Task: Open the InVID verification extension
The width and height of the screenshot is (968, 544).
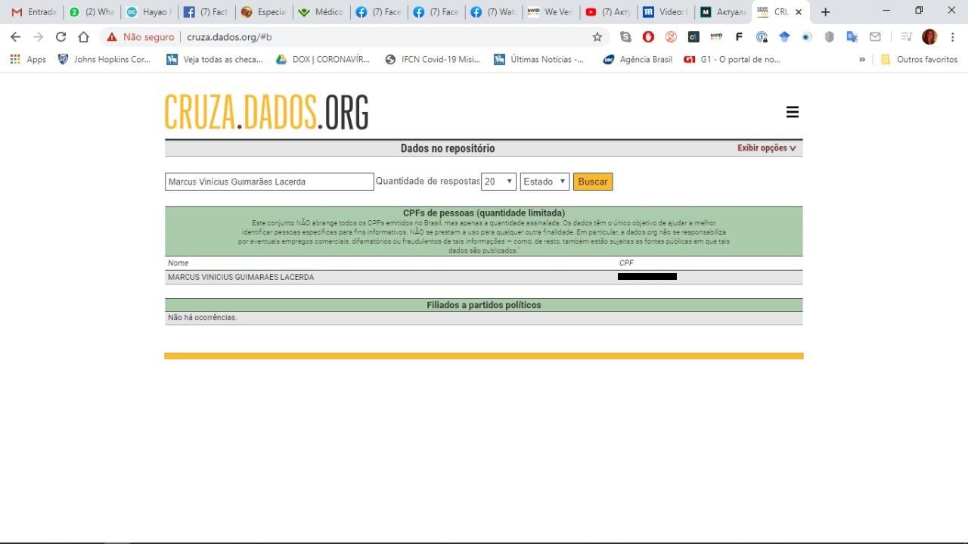Action: (716, 36)
